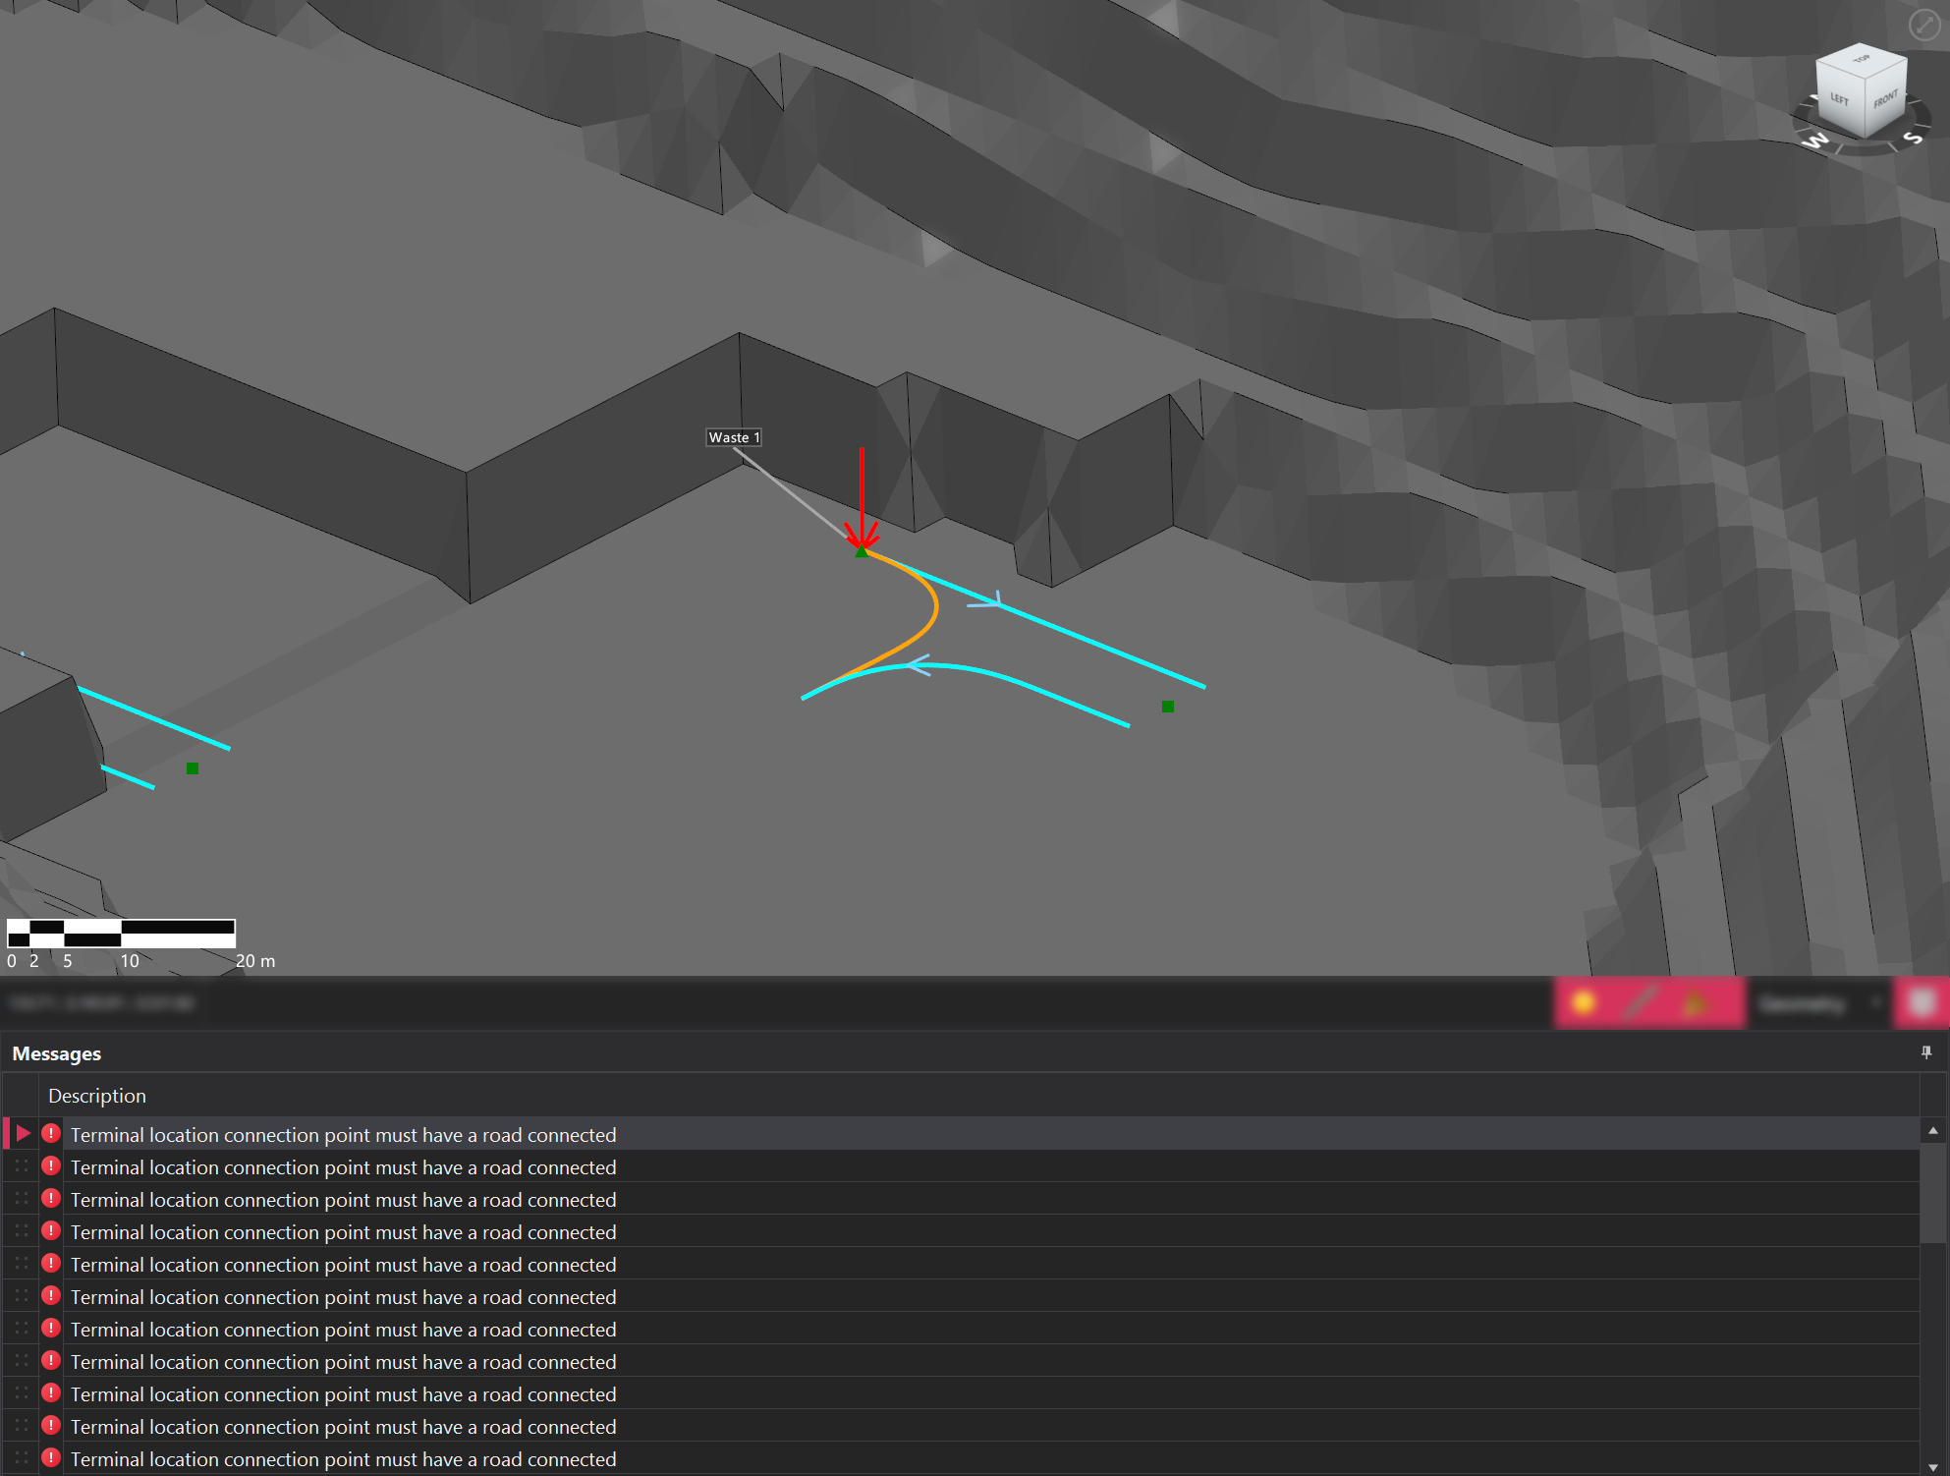
Task: Click the TOP face of view cube
Action: (x=1862, y=61)
